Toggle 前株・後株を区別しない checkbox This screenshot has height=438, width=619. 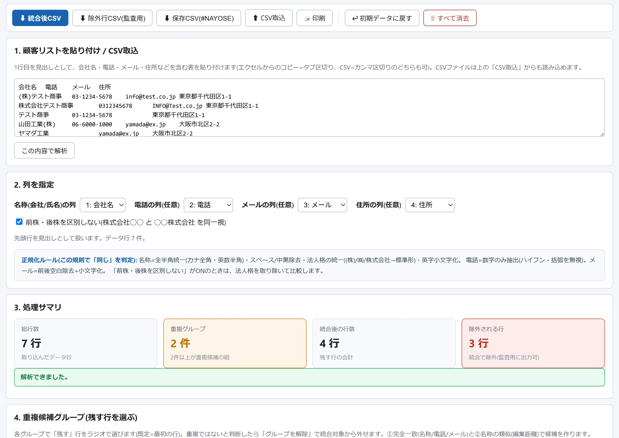coord(19,222)
